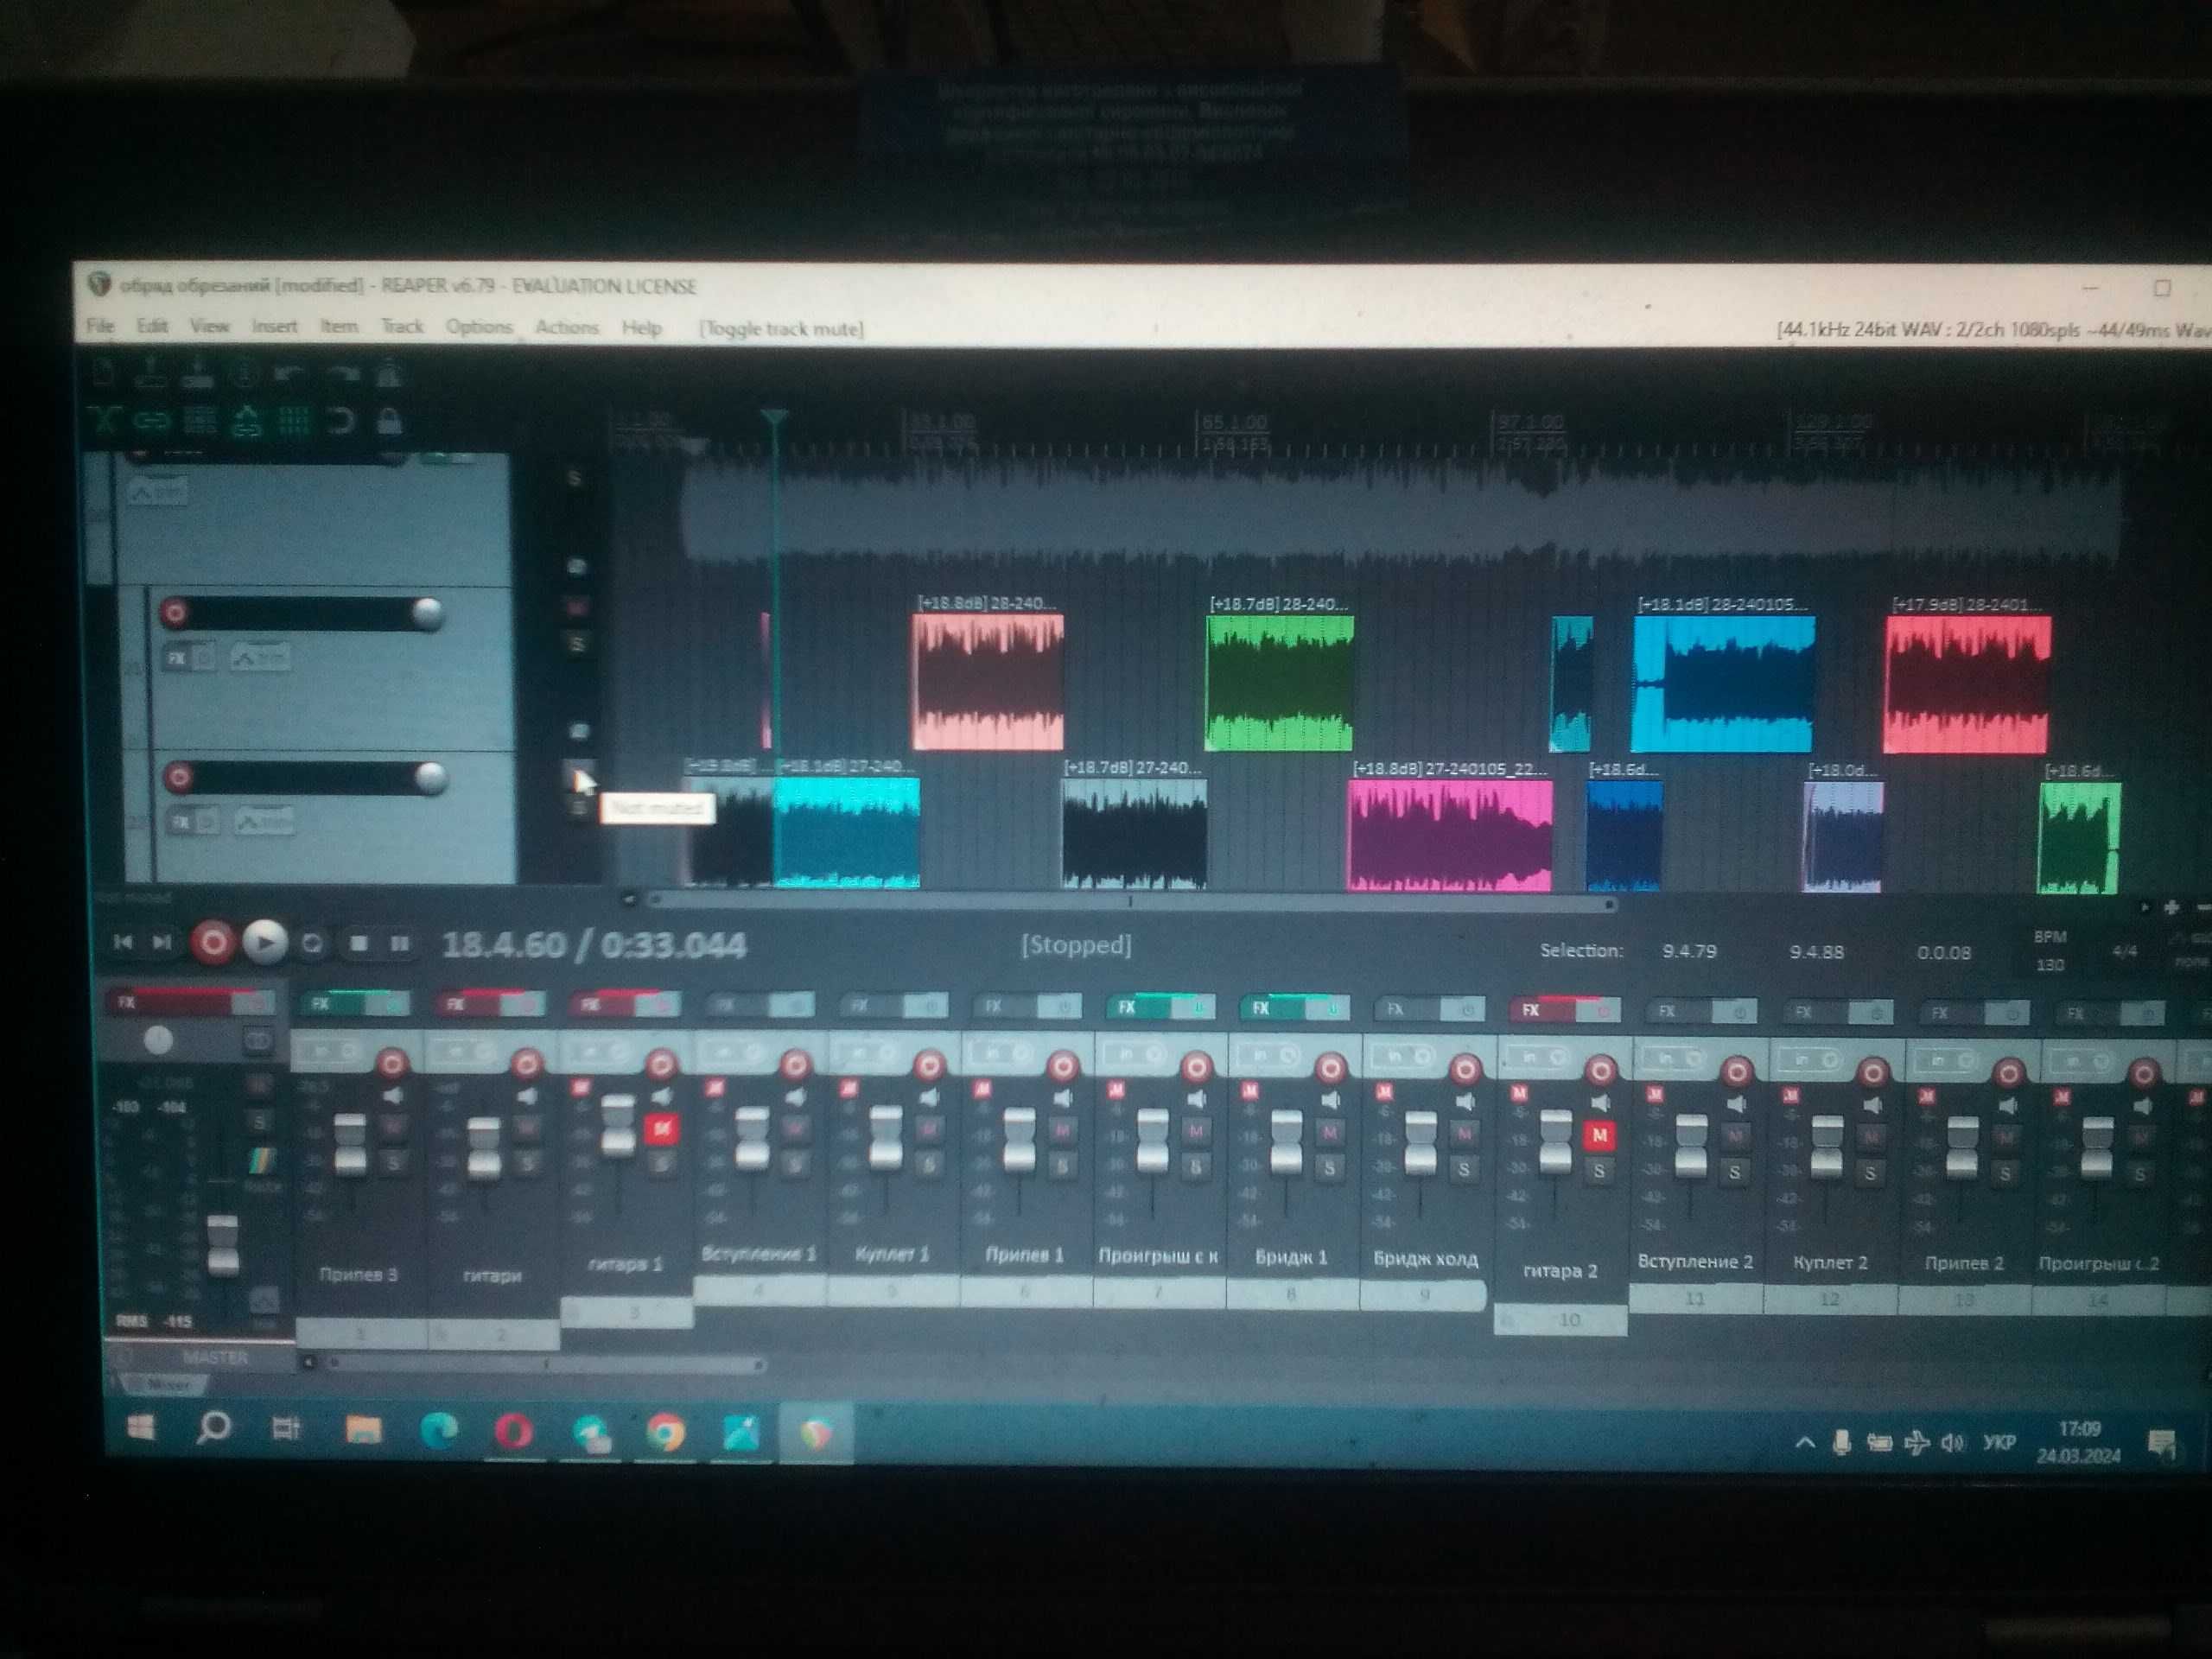Toggle item grouping chain-link icon
Image resolution: width=2212 pixels, height=1659 pixels.
pyautogui.click(x=151, y=421)
